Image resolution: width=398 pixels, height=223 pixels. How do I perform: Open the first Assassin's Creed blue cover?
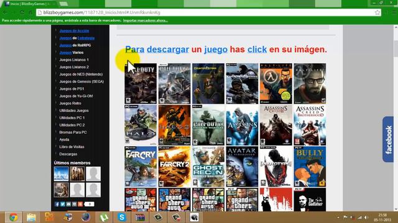tap(242, 125)
